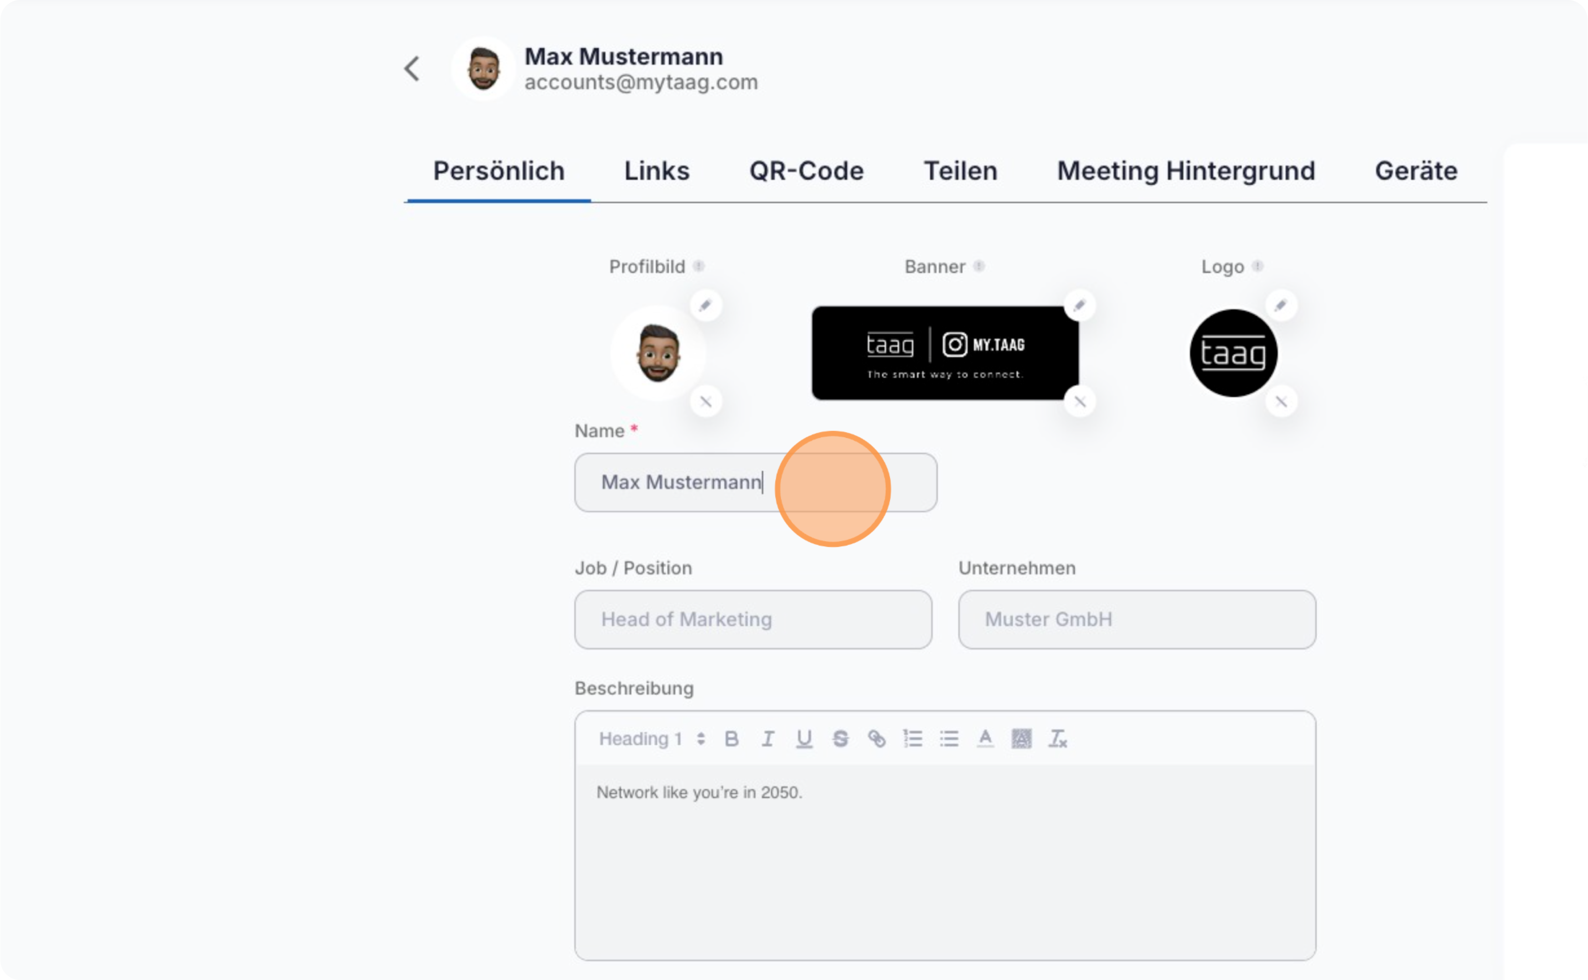Insert a numbered list
This screenshot has height=980, width=1588.
pyautogui.click(x=913, y=739)
